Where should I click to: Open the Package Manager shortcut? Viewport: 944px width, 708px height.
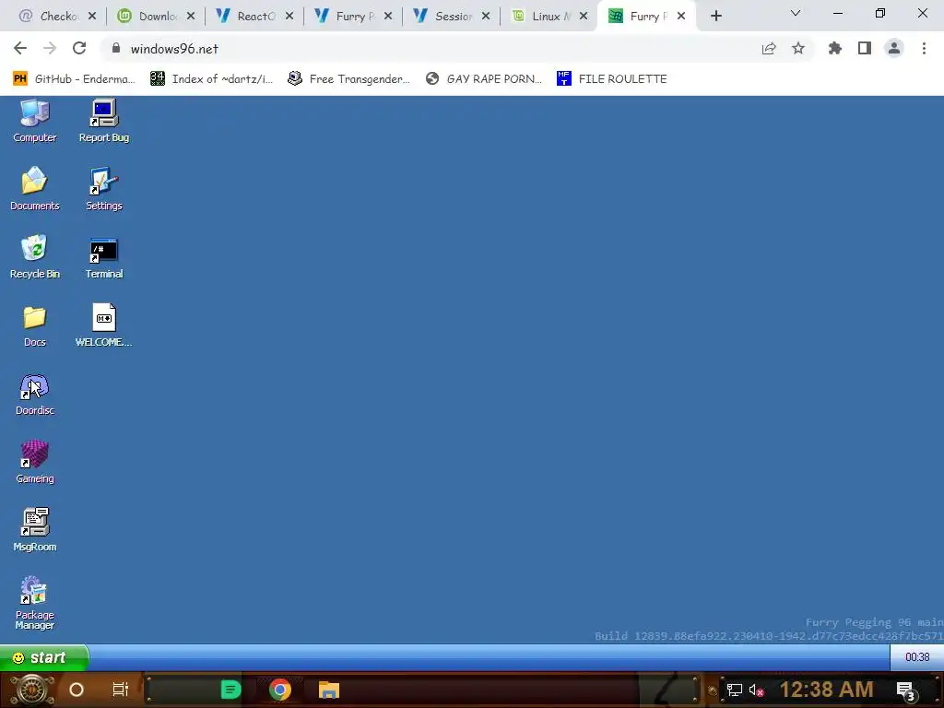pos(34,603)
